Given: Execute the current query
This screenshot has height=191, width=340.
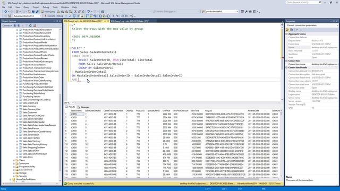Looking at the screenshot, I should tap(49, 16).
